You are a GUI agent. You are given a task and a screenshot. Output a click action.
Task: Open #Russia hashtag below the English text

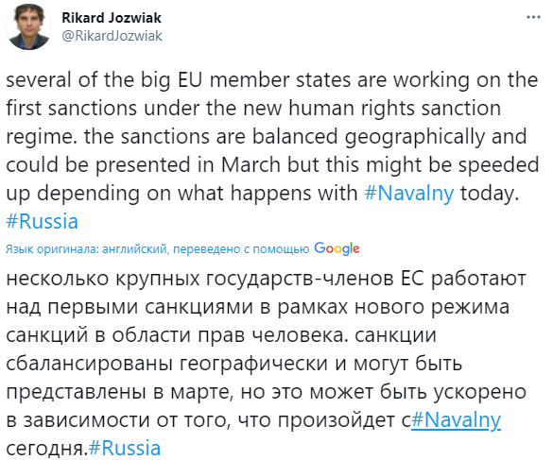point(42,222)
